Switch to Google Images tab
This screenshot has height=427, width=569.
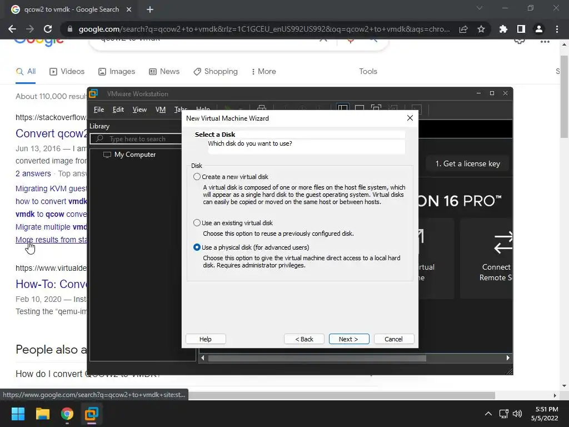pos(117,72)
